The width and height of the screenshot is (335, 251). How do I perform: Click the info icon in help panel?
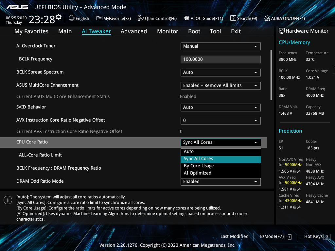pyautogui.click(x=8, y=200)
